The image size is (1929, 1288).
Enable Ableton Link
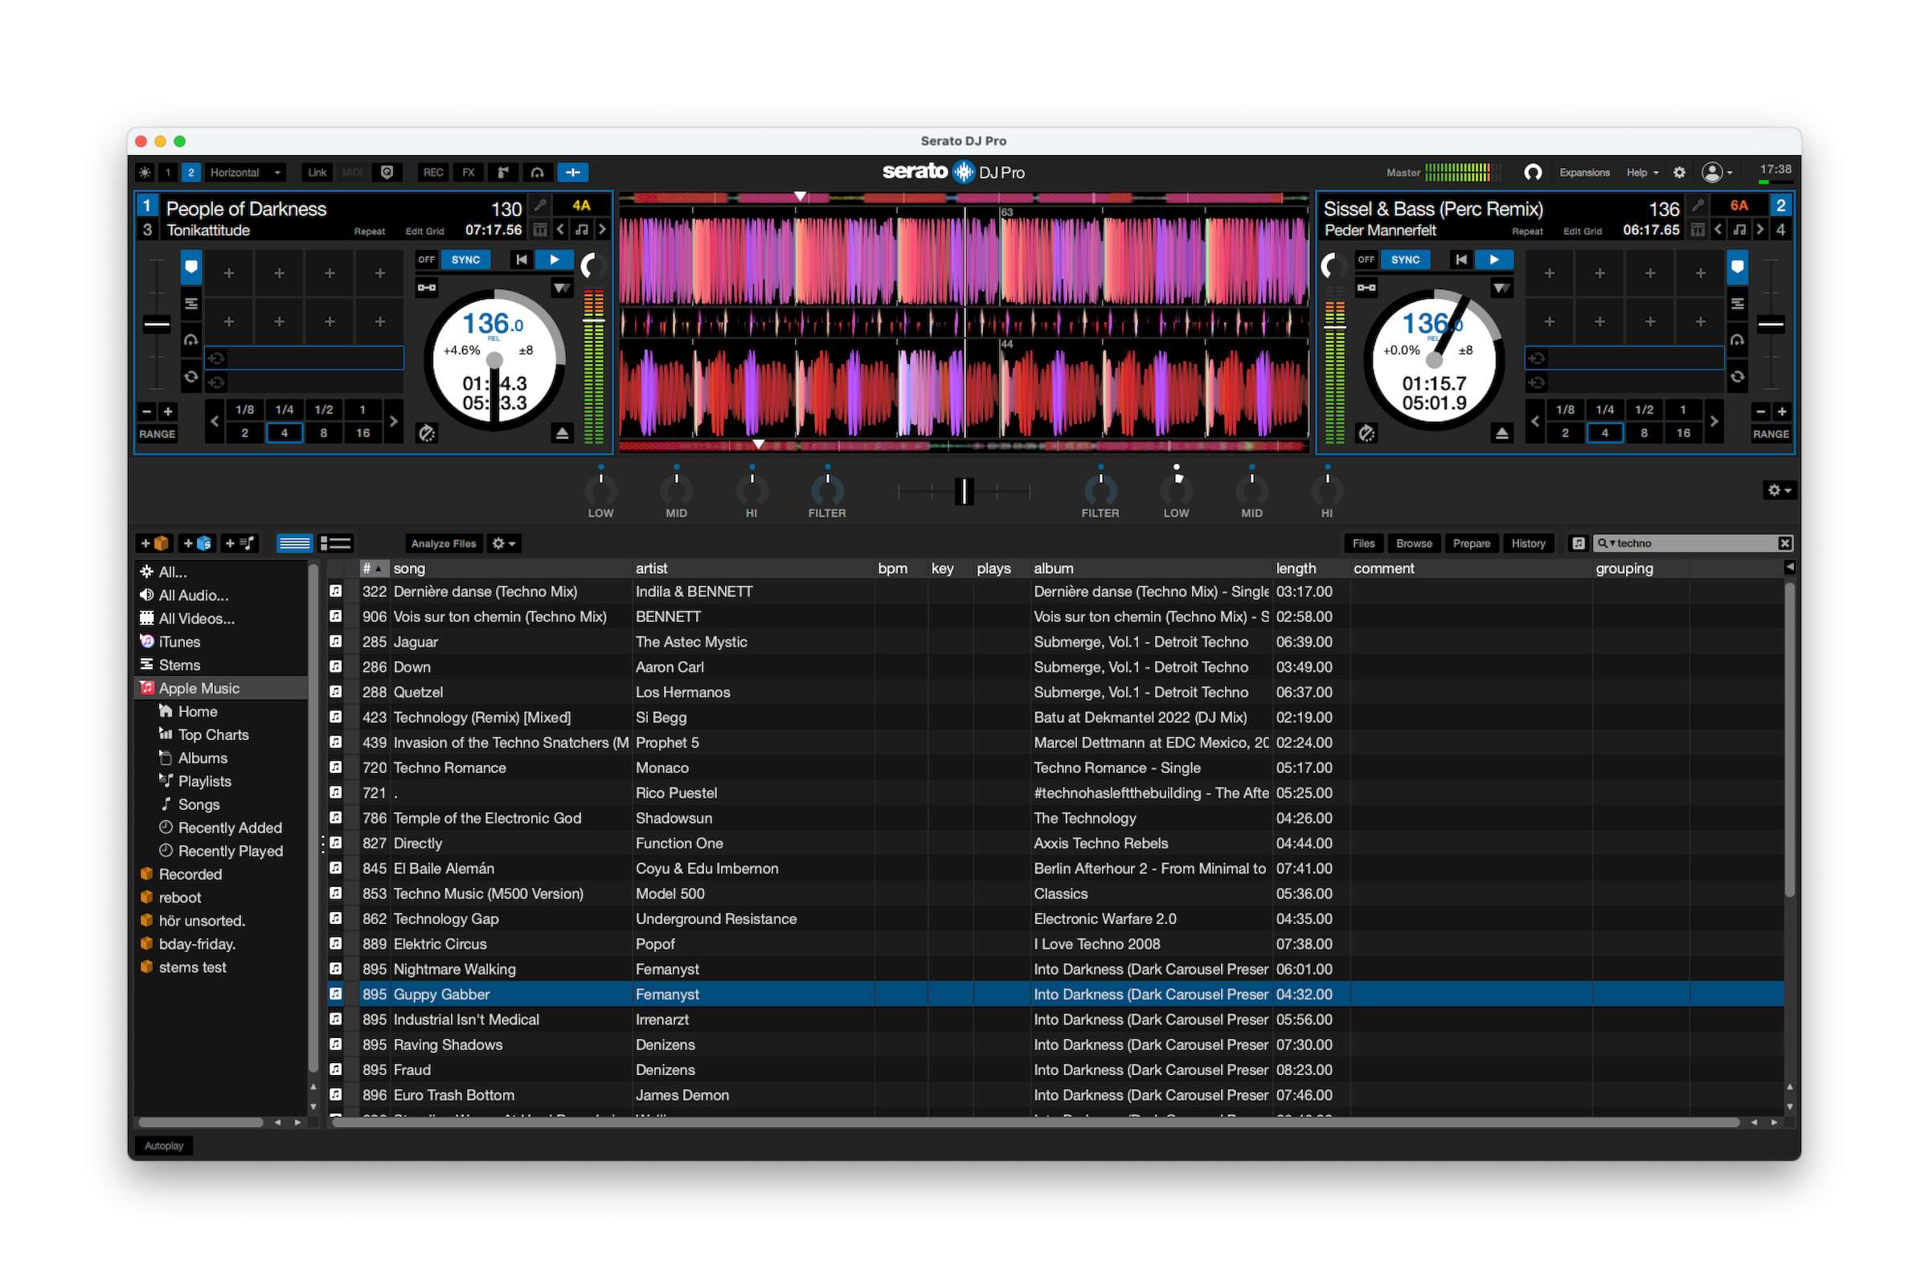(x=317, y=173)
